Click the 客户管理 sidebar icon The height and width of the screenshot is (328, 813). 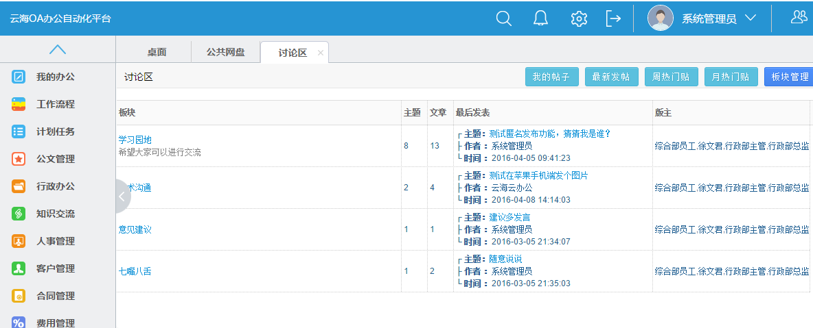click(x=19, y=268)
